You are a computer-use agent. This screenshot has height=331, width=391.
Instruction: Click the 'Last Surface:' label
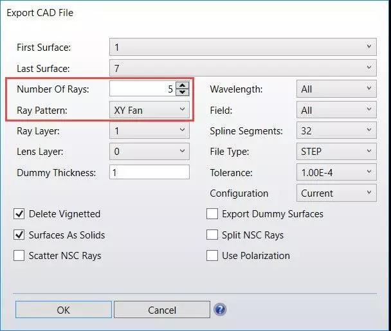coord(43,69)
